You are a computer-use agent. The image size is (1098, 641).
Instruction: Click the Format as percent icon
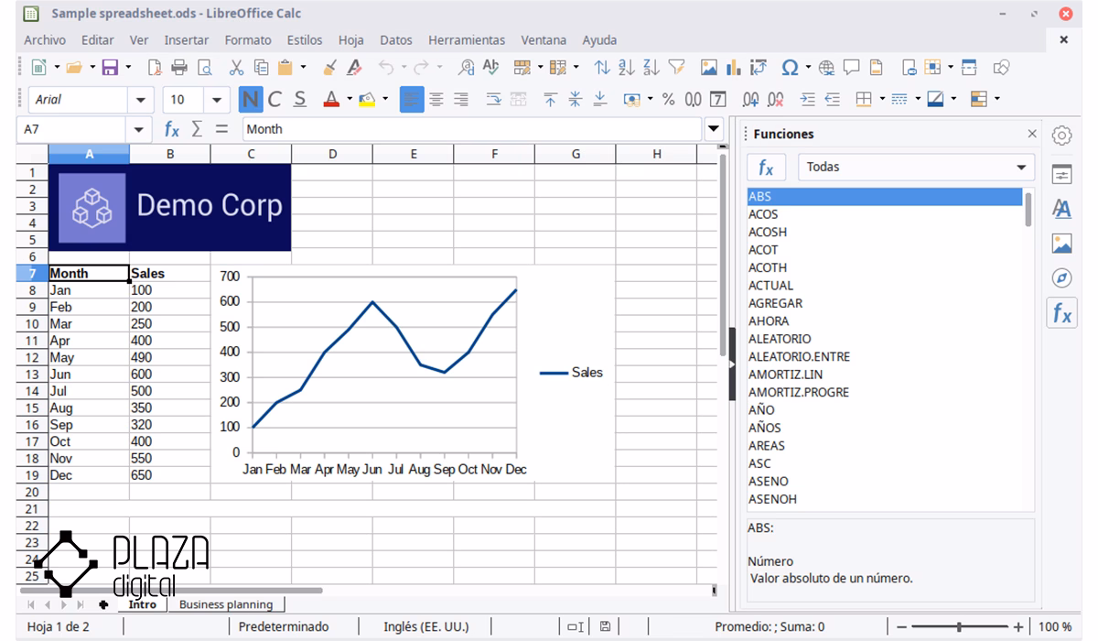coord(668,99)
